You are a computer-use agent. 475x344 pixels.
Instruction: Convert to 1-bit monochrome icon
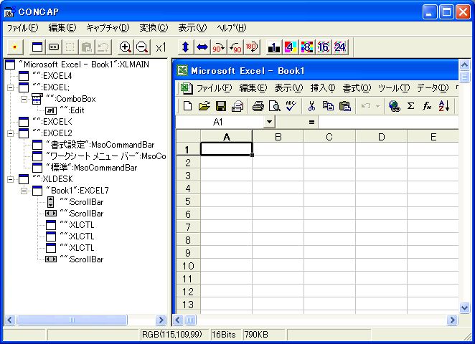(x=274, y=47)
